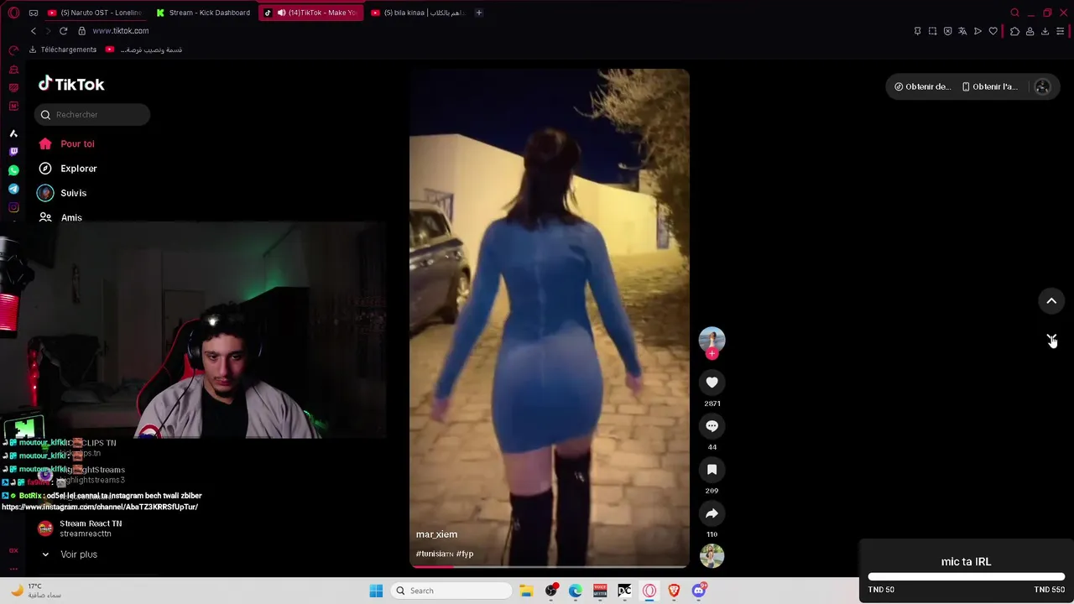The height and width of the screenshot is (604, 1074).
Task: Open Instagram in the Opera sidebar
Action: (x=13, y=207)
